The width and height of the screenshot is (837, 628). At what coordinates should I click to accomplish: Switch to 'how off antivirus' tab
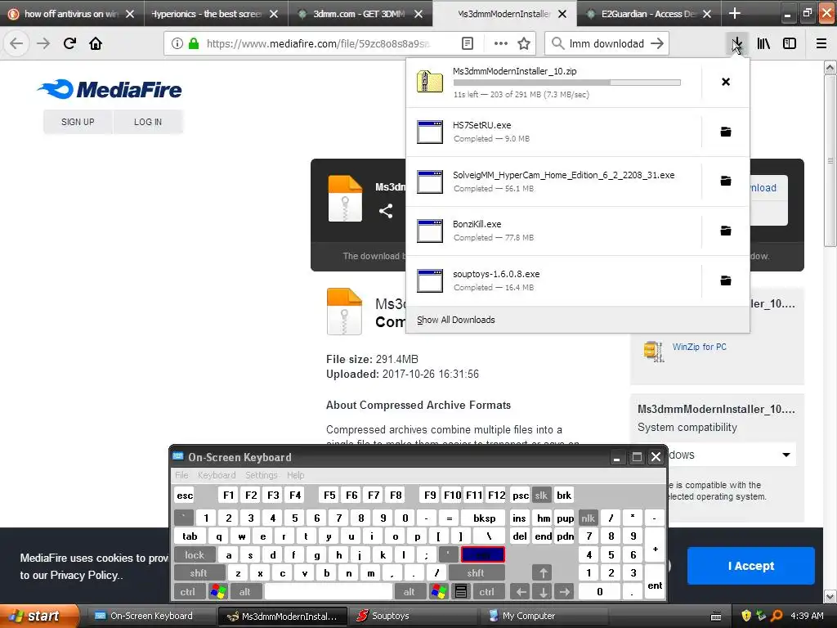click(x=72, y=14)
